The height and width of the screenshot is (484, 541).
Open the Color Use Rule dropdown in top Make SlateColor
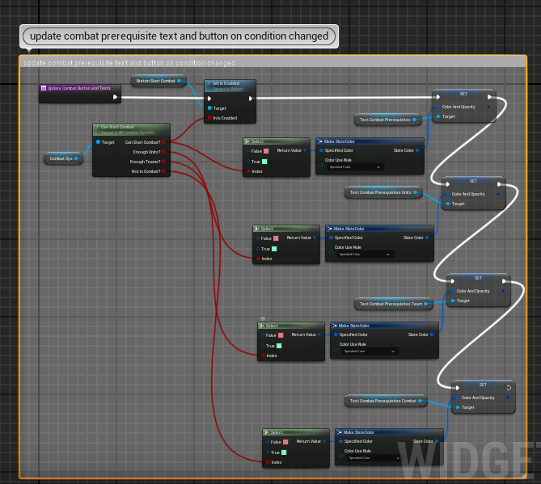click(355, 167)
